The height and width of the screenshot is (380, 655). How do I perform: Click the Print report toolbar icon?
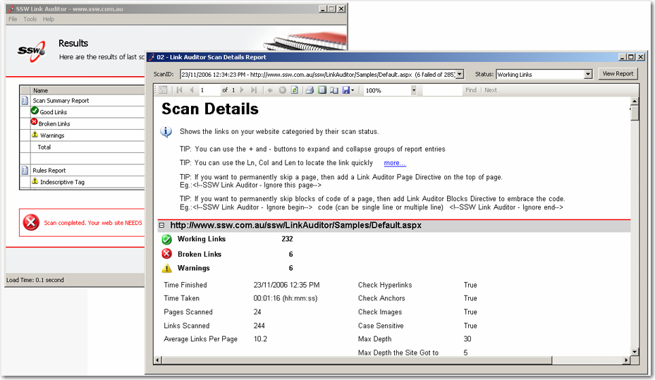[310, 90]
